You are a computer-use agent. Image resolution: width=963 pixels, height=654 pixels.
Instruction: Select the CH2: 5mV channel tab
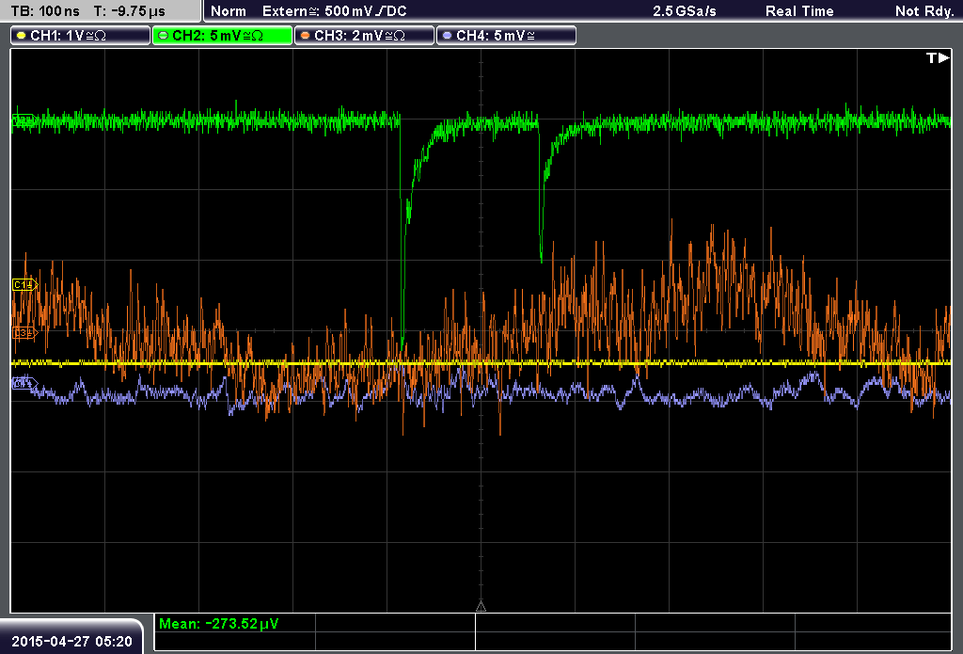coord(222,36)
